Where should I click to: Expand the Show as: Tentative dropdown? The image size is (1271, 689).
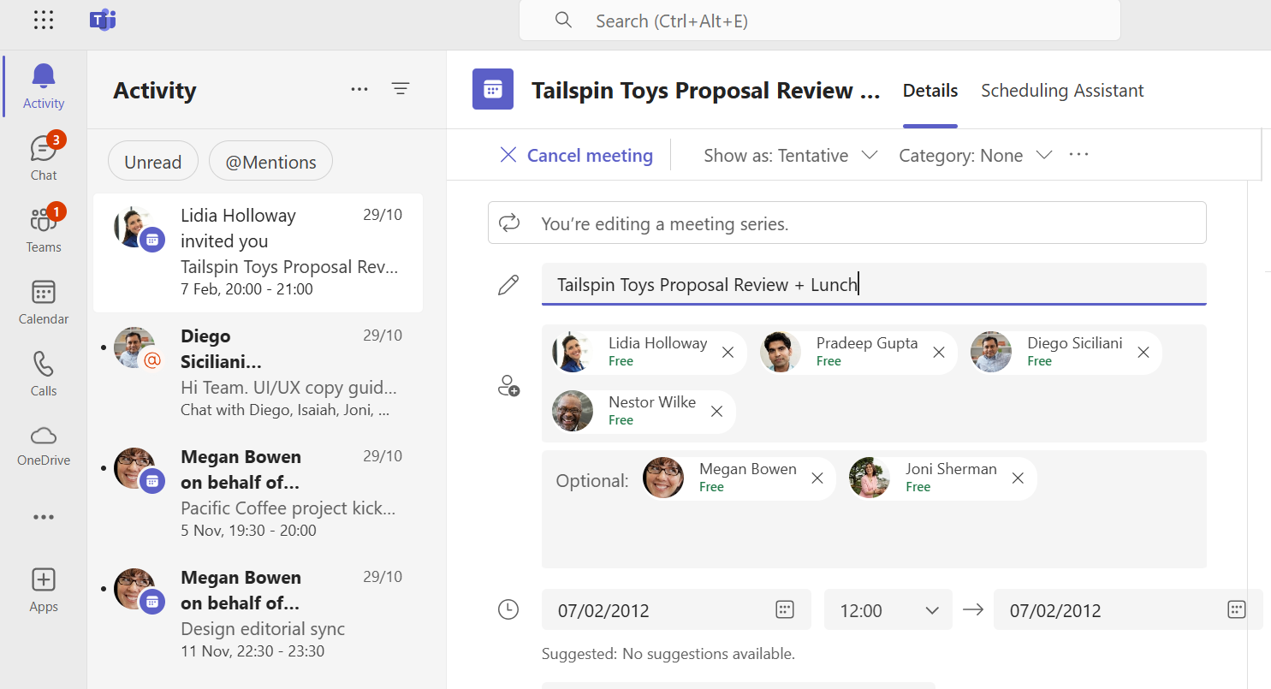coord(790,155)
